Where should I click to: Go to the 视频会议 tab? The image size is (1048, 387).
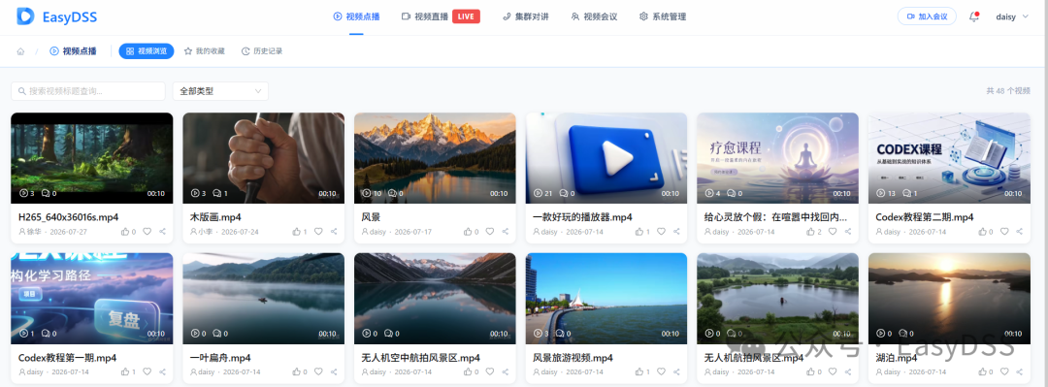coord(594,16)
